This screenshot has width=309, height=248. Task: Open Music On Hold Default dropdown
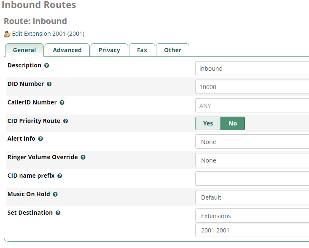coord(252,197)
